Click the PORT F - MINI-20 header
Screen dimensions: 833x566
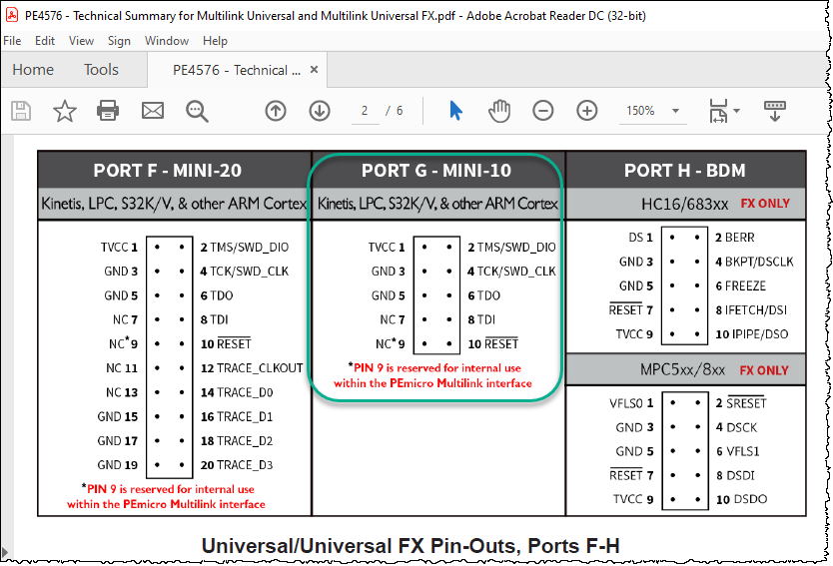coord(168,171)
